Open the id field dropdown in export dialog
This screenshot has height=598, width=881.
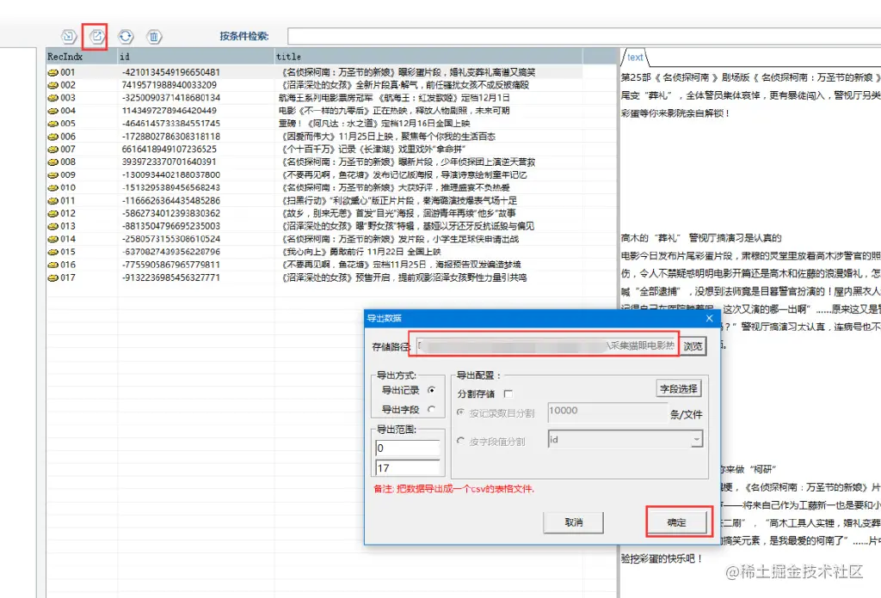[x=697, y=439]
